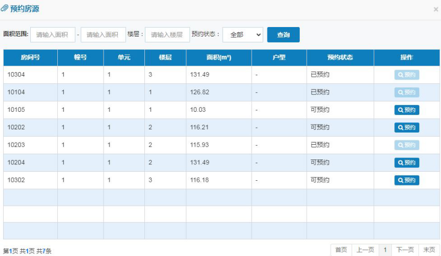This screenshot has width=441, height=256.
Task: Click the 预约 button for room 10302
Action: [407, 180]
